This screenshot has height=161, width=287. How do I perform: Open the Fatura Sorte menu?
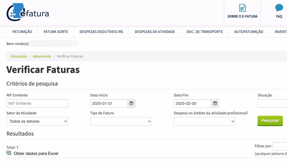(56, 32)
